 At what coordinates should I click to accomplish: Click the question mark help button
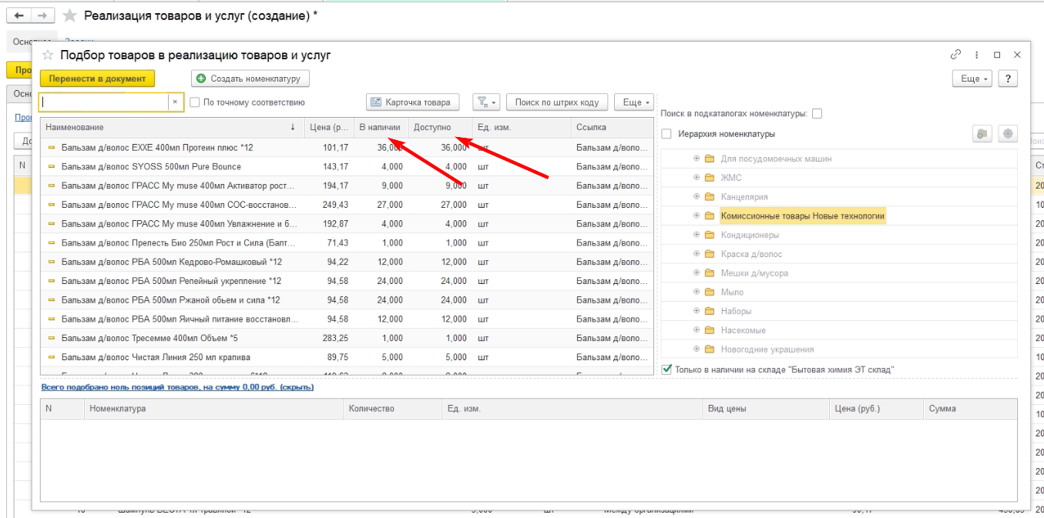1008,79
